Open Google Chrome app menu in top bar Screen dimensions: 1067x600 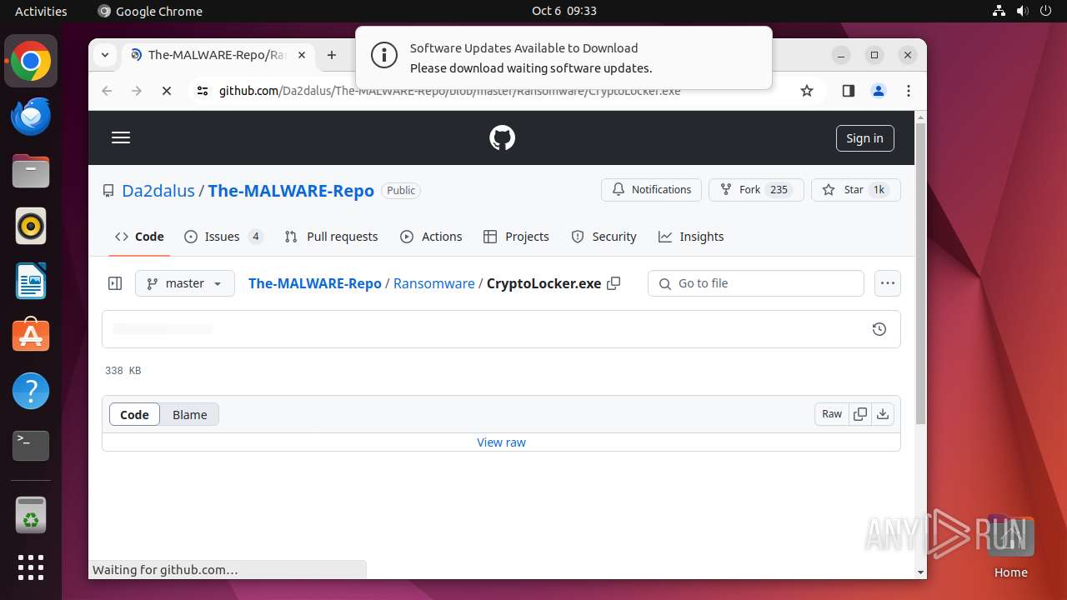coord(150,11)
